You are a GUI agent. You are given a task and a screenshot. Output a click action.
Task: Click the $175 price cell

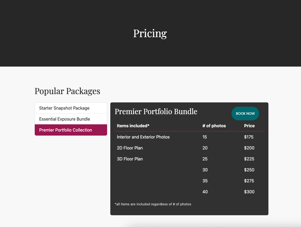pyautogui.click(x=249, y=137)
